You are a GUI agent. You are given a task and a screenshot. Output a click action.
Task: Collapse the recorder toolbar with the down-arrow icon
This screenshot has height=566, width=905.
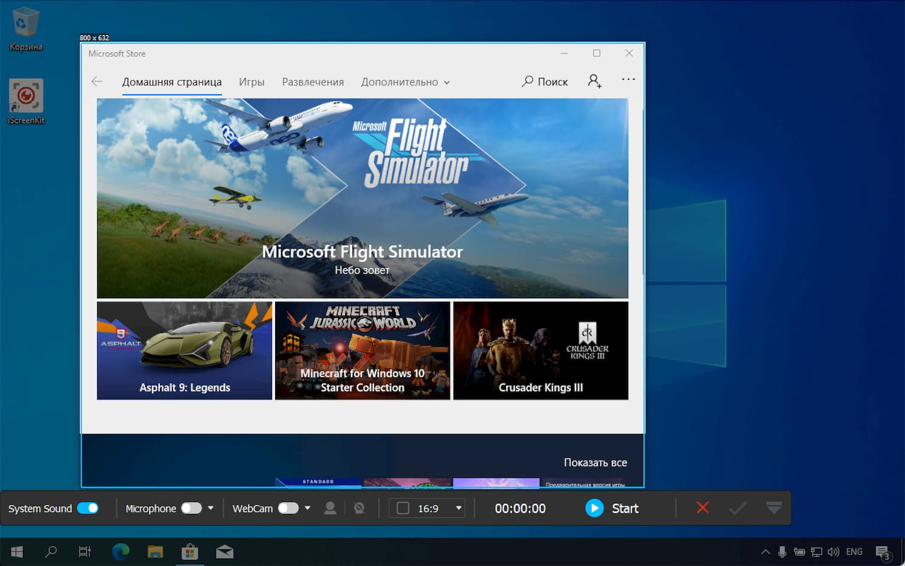[774, 507]
